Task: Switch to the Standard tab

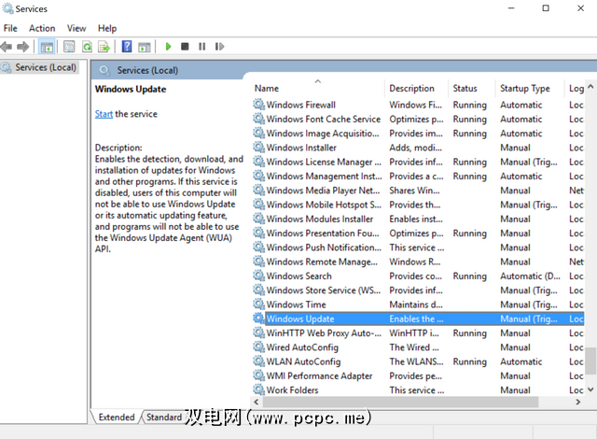Action: coord(164,418)
